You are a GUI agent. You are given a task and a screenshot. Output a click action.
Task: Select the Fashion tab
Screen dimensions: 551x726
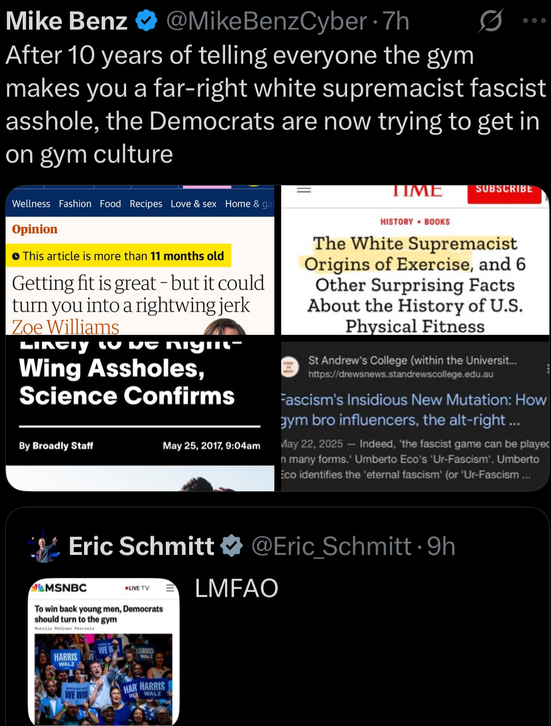tap(75, 204)
